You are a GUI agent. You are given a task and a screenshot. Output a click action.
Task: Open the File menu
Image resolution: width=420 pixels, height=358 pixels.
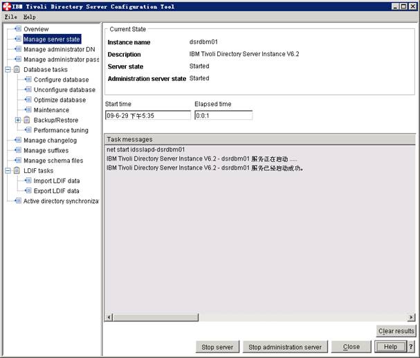tap(10, 17)
